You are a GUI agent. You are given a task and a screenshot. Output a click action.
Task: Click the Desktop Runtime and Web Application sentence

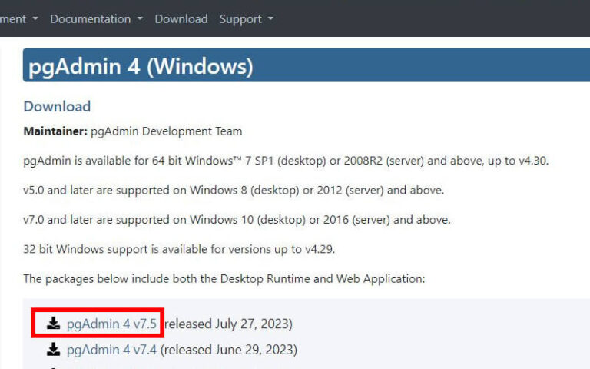pyautogui.click(x=224, y=278)
